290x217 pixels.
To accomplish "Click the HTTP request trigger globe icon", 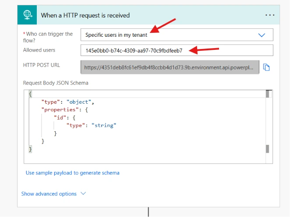I will point(27,15).
